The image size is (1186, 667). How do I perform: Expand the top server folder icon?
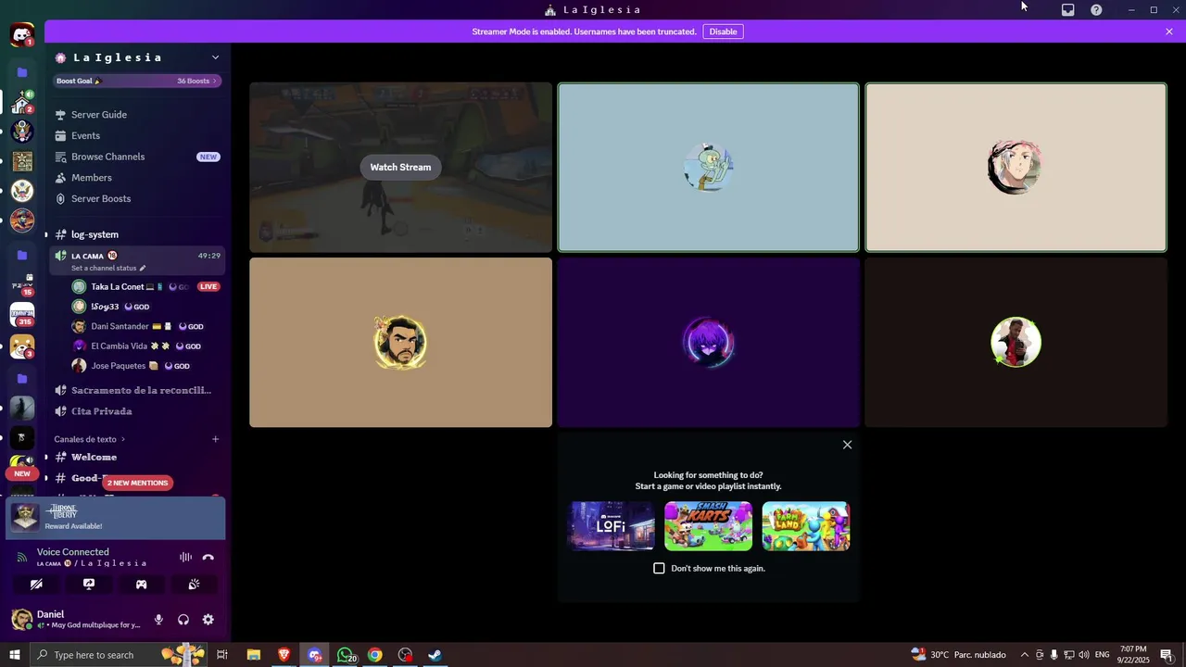[22, 72]
